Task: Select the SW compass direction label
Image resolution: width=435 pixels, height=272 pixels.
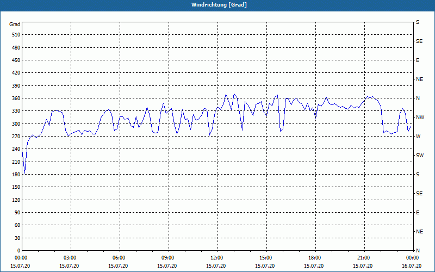Action: pos(420,156)
